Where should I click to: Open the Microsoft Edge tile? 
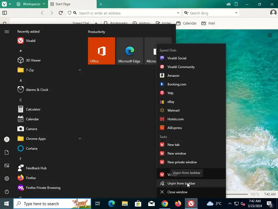pyautogui.click(x=129, y=51)
